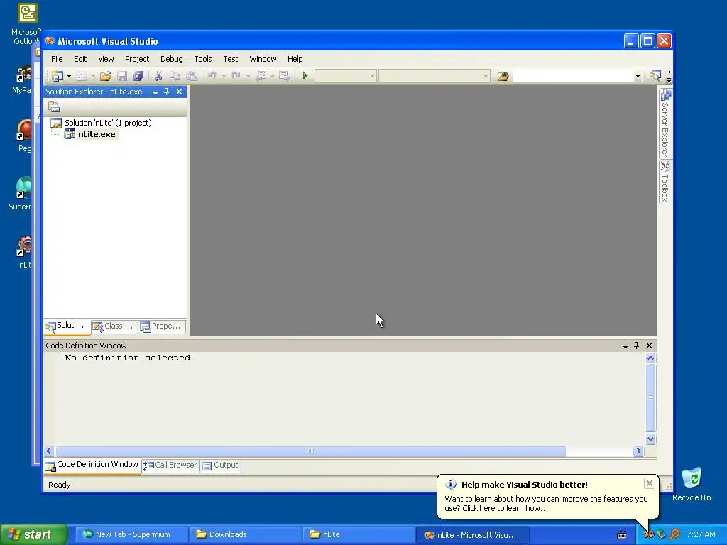The width and height of the screenshot is (727, 545).
Task: Click the Help make Visual Studio better message
Action: pyautogui.click(x=546, y=504)
